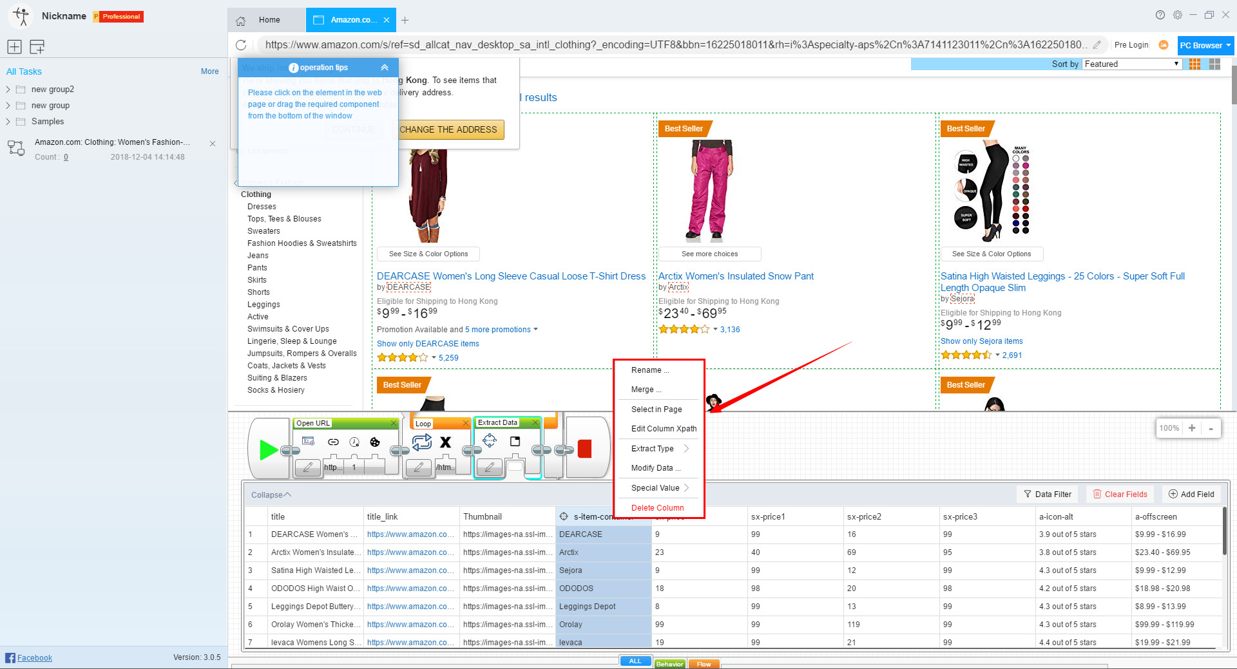Image resolution: width=1237 pixels, height=669 pixels.
Task: Zoom out the workflow with minus button
Action: pyautogui.click(x=1211, y=428)
